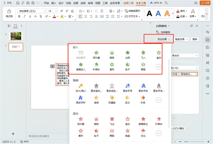Select 透明 emphasis effect
Image resolution: width=213 pixels, height=144 pixels.
pyautogui.click(x=96, y=100)
